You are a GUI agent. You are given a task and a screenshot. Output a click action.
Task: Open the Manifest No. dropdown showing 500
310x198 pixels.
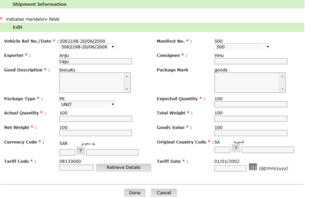pyautogui.click(x=243, y=47)
